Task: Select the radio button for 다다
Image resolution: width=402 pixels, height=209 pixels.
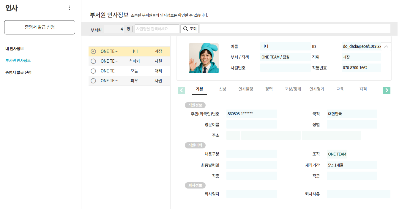Action: click(x=93, y=51)
